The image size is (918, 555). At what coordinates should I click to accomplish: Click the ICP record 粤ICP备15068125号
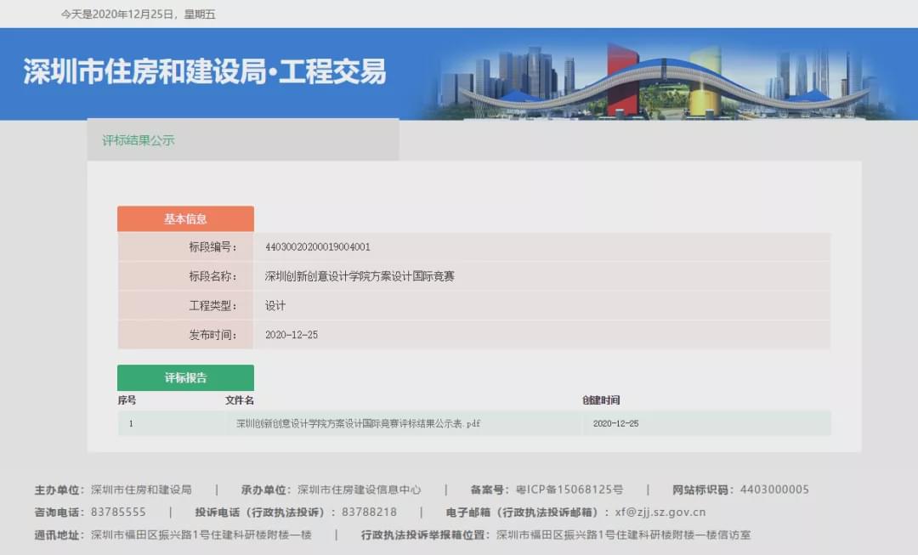coord(569,490)
